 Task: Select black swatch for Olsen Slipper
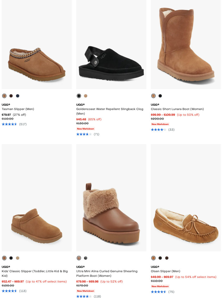[x=160, y=258]
